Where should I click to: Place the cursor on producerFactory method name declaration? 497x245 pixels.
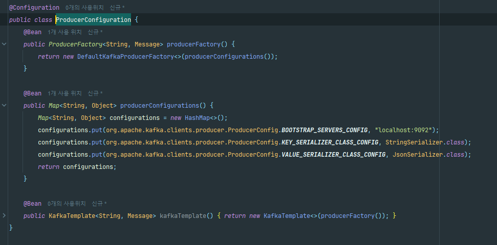(193, 44)
